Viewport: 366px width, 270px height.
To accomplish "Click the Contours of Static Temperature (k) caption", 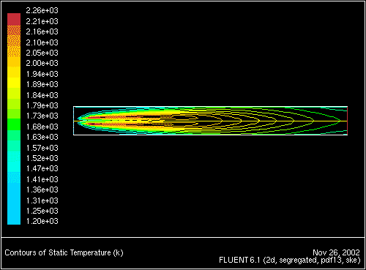I will point(64,252).
